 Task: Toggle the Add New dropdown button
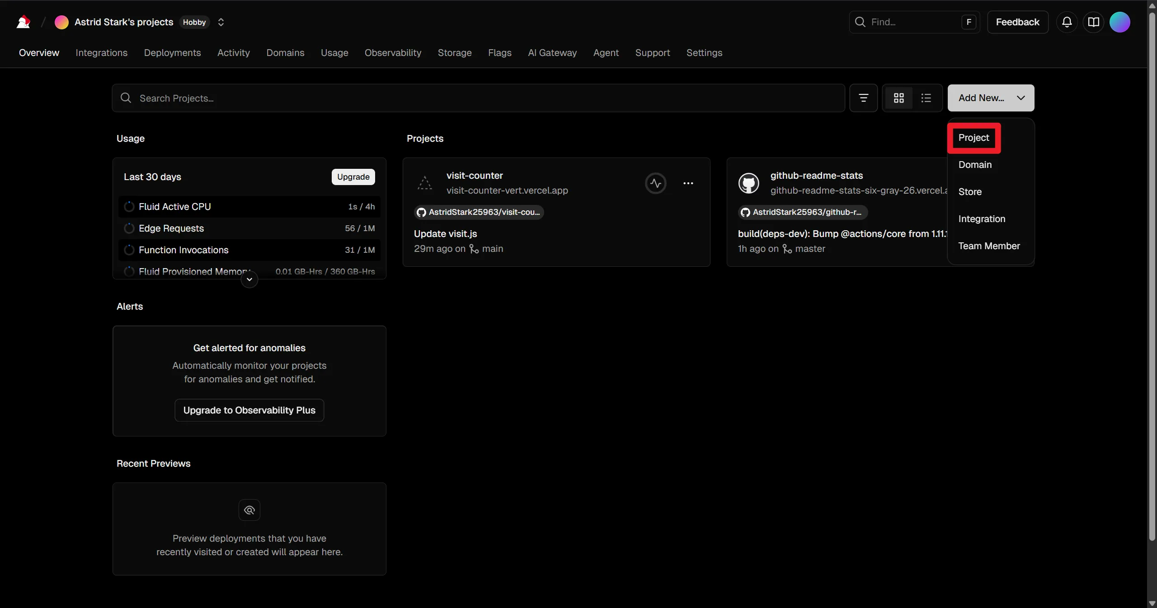coord(990,98)
